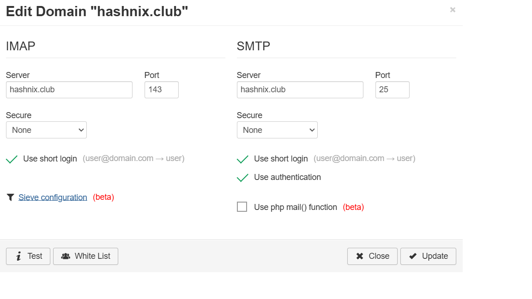Focus the SMTP Server input field

click(300, 90)
